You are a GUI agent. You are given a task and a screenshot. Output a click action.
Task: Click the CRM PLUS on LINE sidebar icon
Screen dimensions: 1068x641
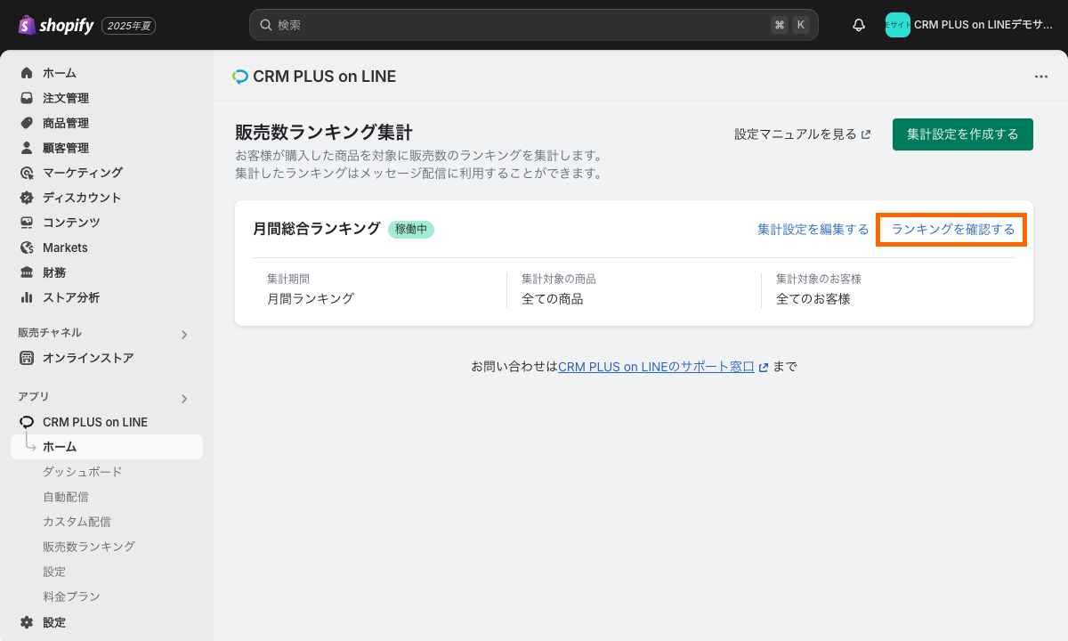27,422
